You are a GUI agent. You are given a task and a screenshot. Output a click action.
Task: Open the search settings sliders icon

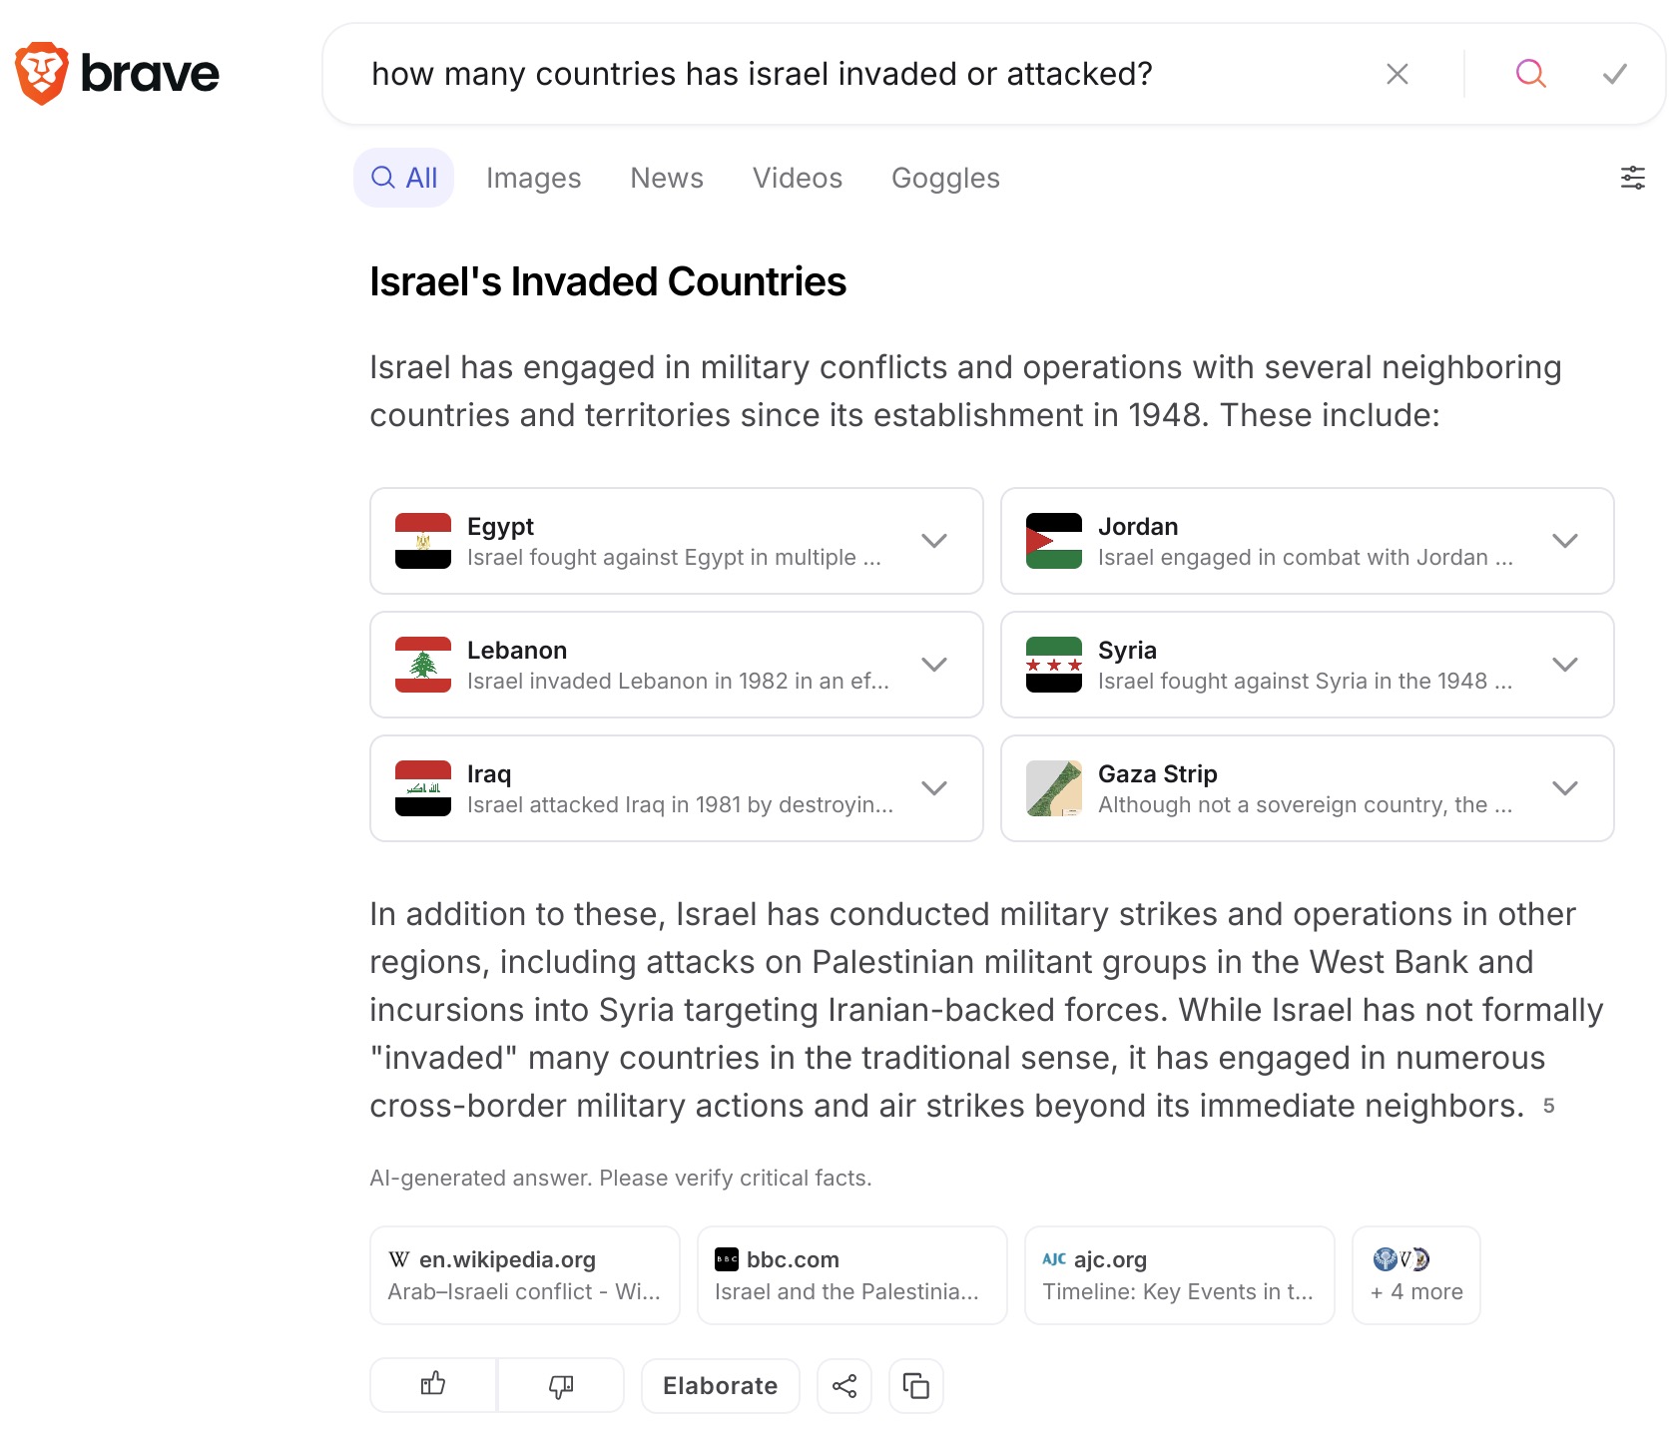click(x=1632, y=178)
